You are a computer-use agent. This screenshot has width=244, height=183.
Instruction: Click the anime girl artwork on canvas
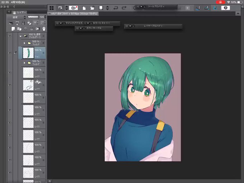(x=143, y=107)
